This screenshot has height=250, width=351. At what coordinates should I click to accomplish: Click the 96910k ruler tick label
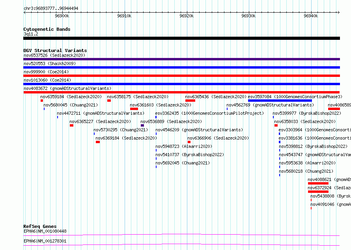(x=124, y=16)
